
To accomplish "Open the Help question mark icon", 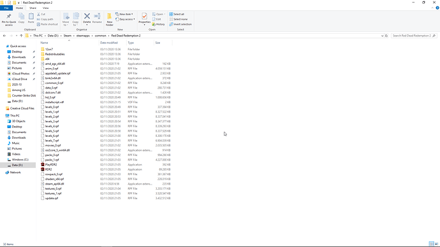I will [437, 8].
